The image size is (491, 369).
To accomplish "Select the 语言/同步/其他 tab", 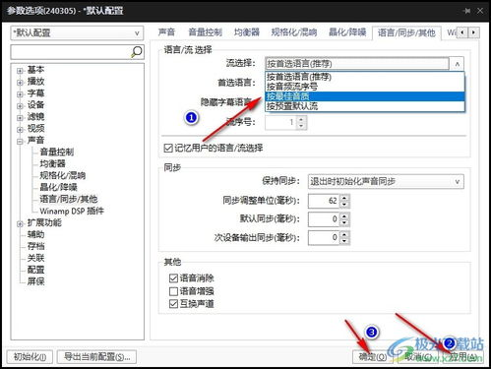I will 406,32.
